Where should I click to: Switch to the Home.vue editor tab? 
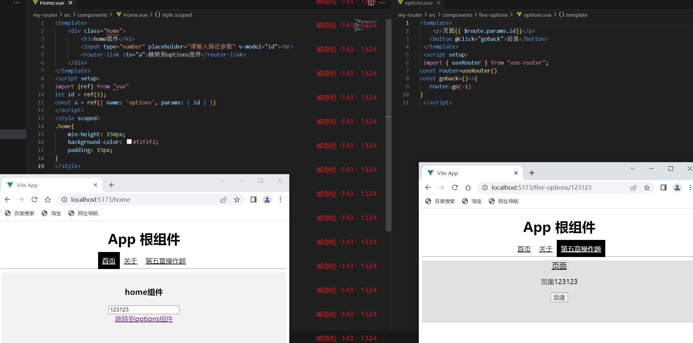coord(52,3)
